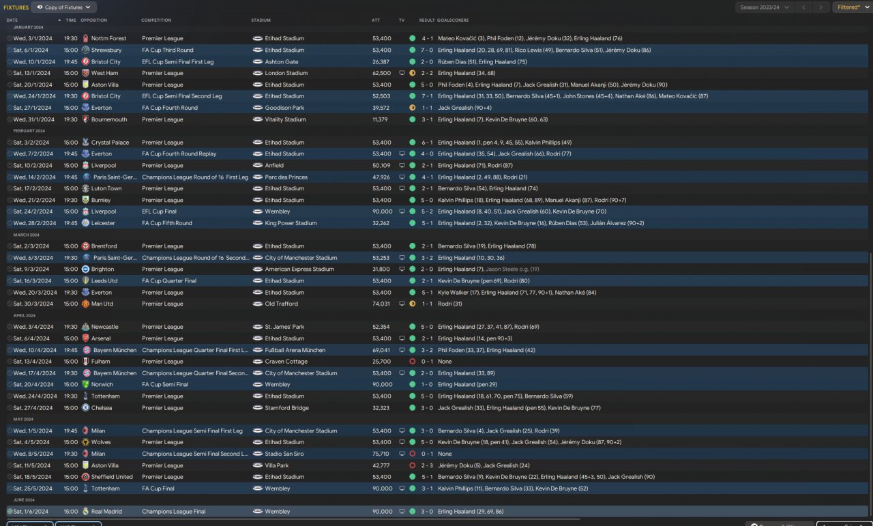873x526 pixels.
Task: Open the Copy of Fixtures view dropdown
Action: point(63,8)
